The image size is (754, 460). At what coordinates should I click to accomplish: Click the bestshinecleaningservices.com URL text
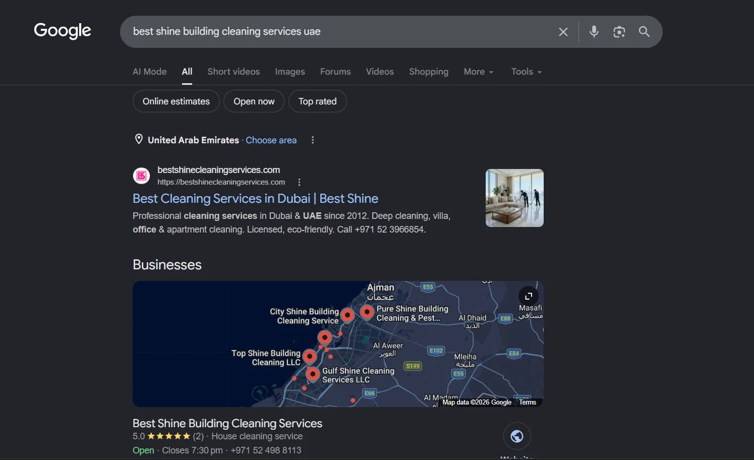(x=221, y=182)
